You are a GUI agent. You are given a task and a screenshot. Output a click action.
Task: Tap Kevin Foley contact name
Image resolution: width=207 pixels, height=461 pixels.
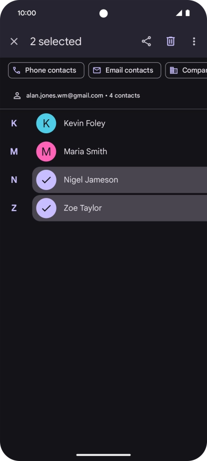tap(84, 123)
